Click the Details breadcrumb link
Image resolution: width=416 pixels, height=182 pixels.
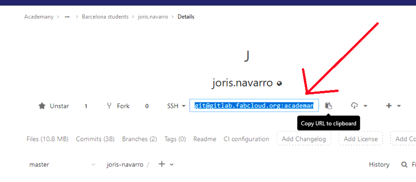(x=186, y=17)
